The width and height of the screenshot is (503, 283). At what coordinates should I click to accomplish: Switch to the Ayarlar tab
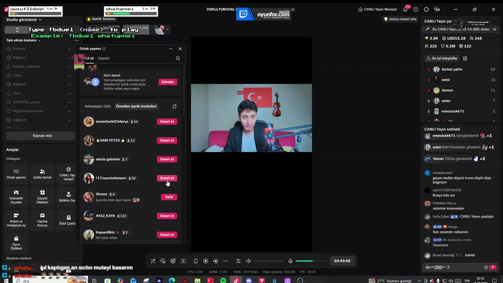(104, 58)
